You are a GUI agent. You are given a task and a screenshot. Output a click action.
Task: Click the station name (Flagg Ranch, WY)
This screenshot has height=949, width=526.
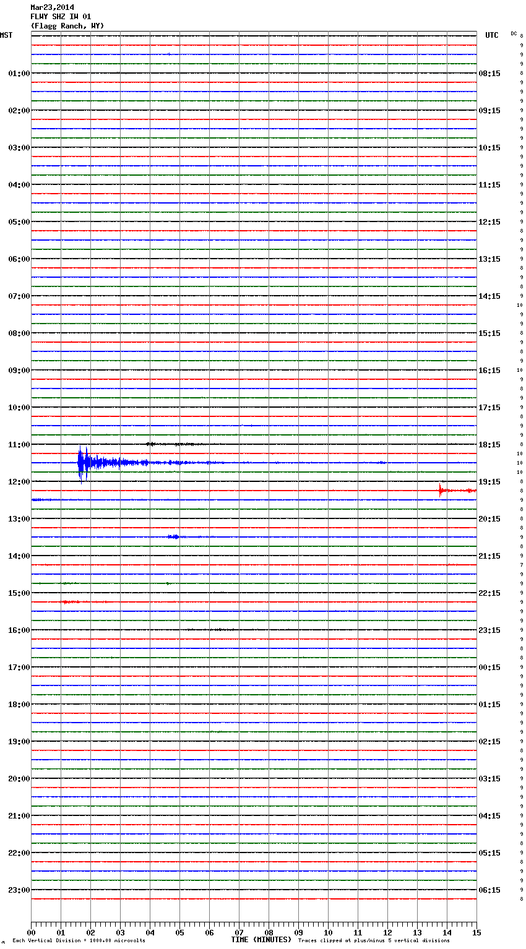click(x=67, y=26)
